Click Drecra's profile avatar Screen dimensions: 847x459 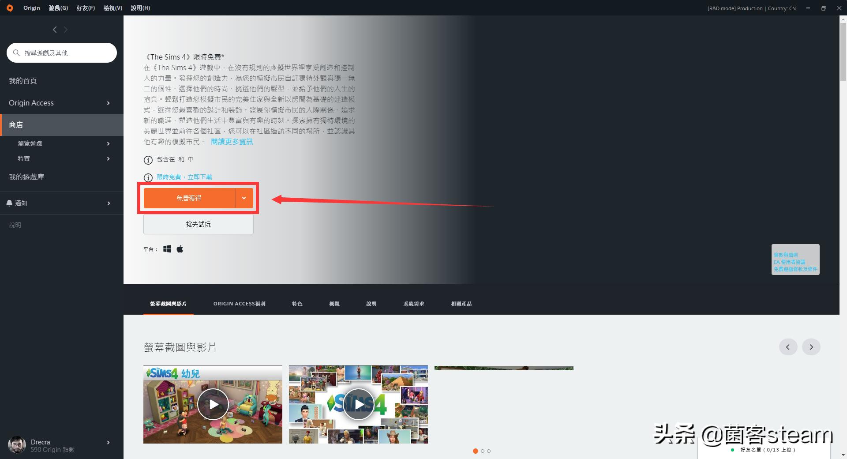click(17, 445)
